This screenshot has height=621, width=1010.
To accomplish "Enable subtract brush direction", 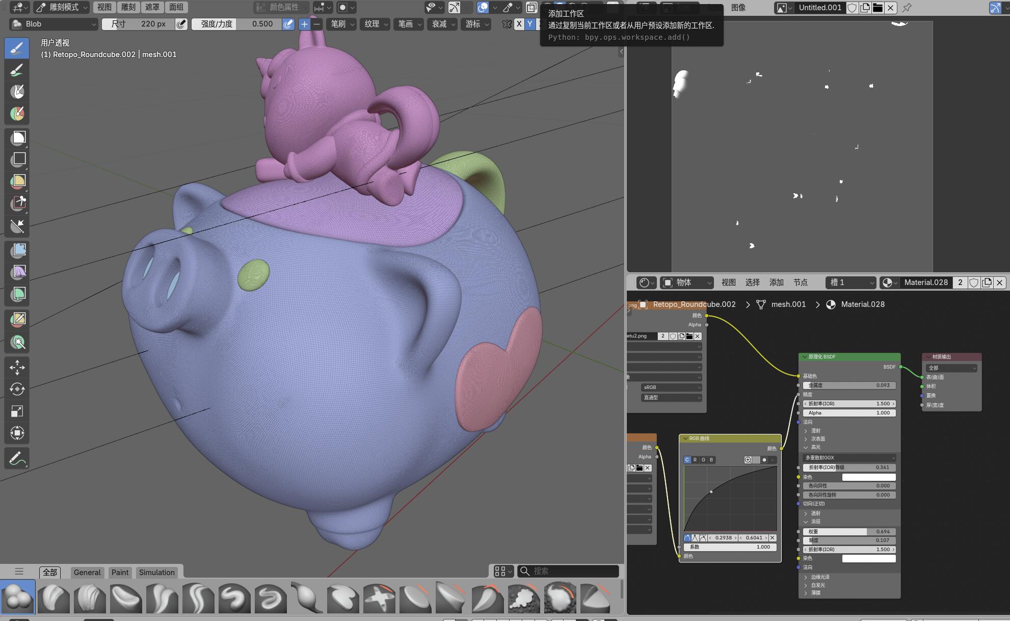I will pyautogui.click(x=317, y=24).
